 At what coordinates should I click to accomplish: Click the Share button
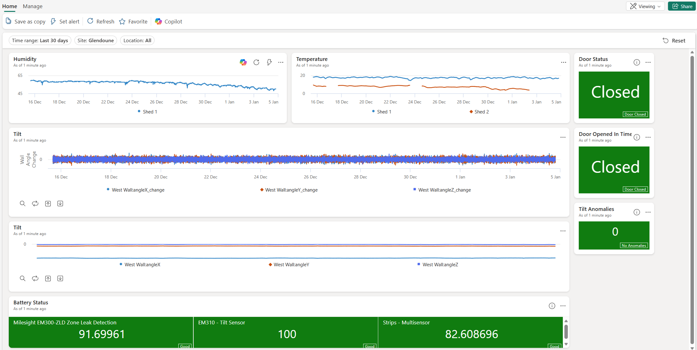point(682,6)
